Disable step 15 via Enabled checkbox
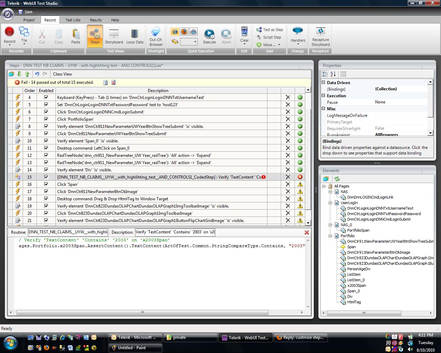The height and width of the screenshot is (353, 441). [46, 177]
